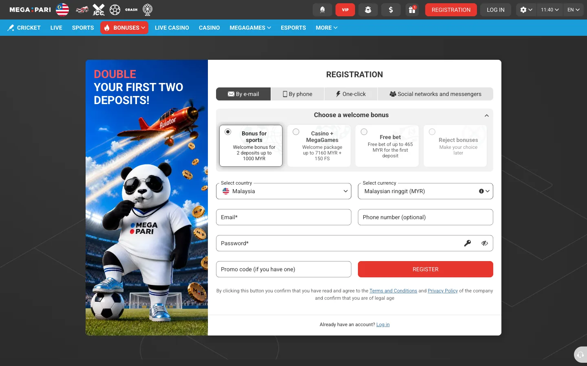587x366 pixels.
Task: Open the football icon in header
Action: [x=115, y=10]
